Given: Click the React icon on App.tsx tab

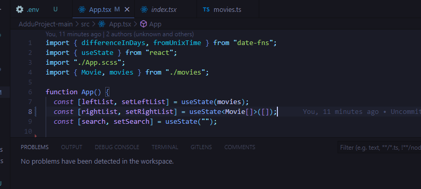Looking at the screenshot, I should click(x=82, y=10).
